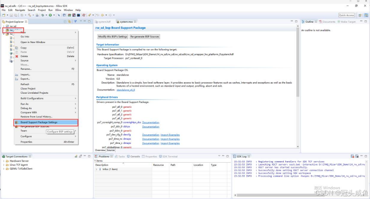Open the standalone_v6_0 documentation link

pos(126,90)
